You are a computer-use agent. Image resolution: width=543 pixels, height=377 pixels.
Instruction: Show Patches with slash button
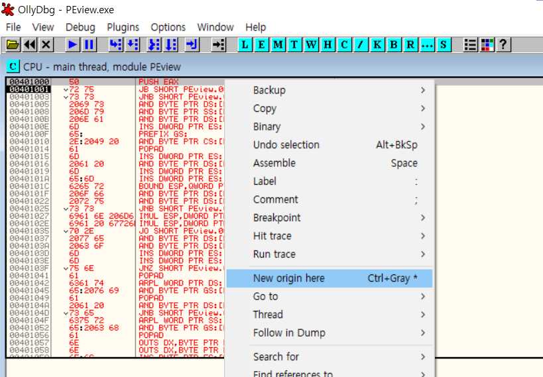pos(361,44)
